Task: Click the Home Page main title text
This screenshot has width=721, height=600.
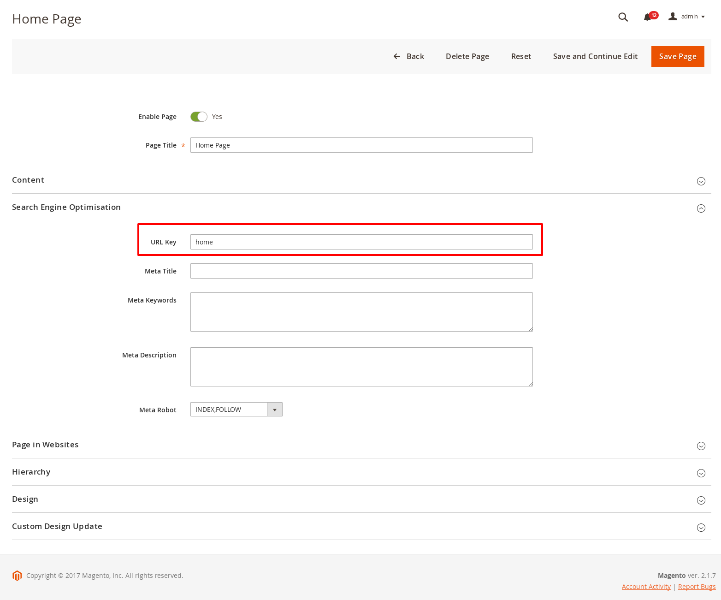Action: tap(47, 19)
